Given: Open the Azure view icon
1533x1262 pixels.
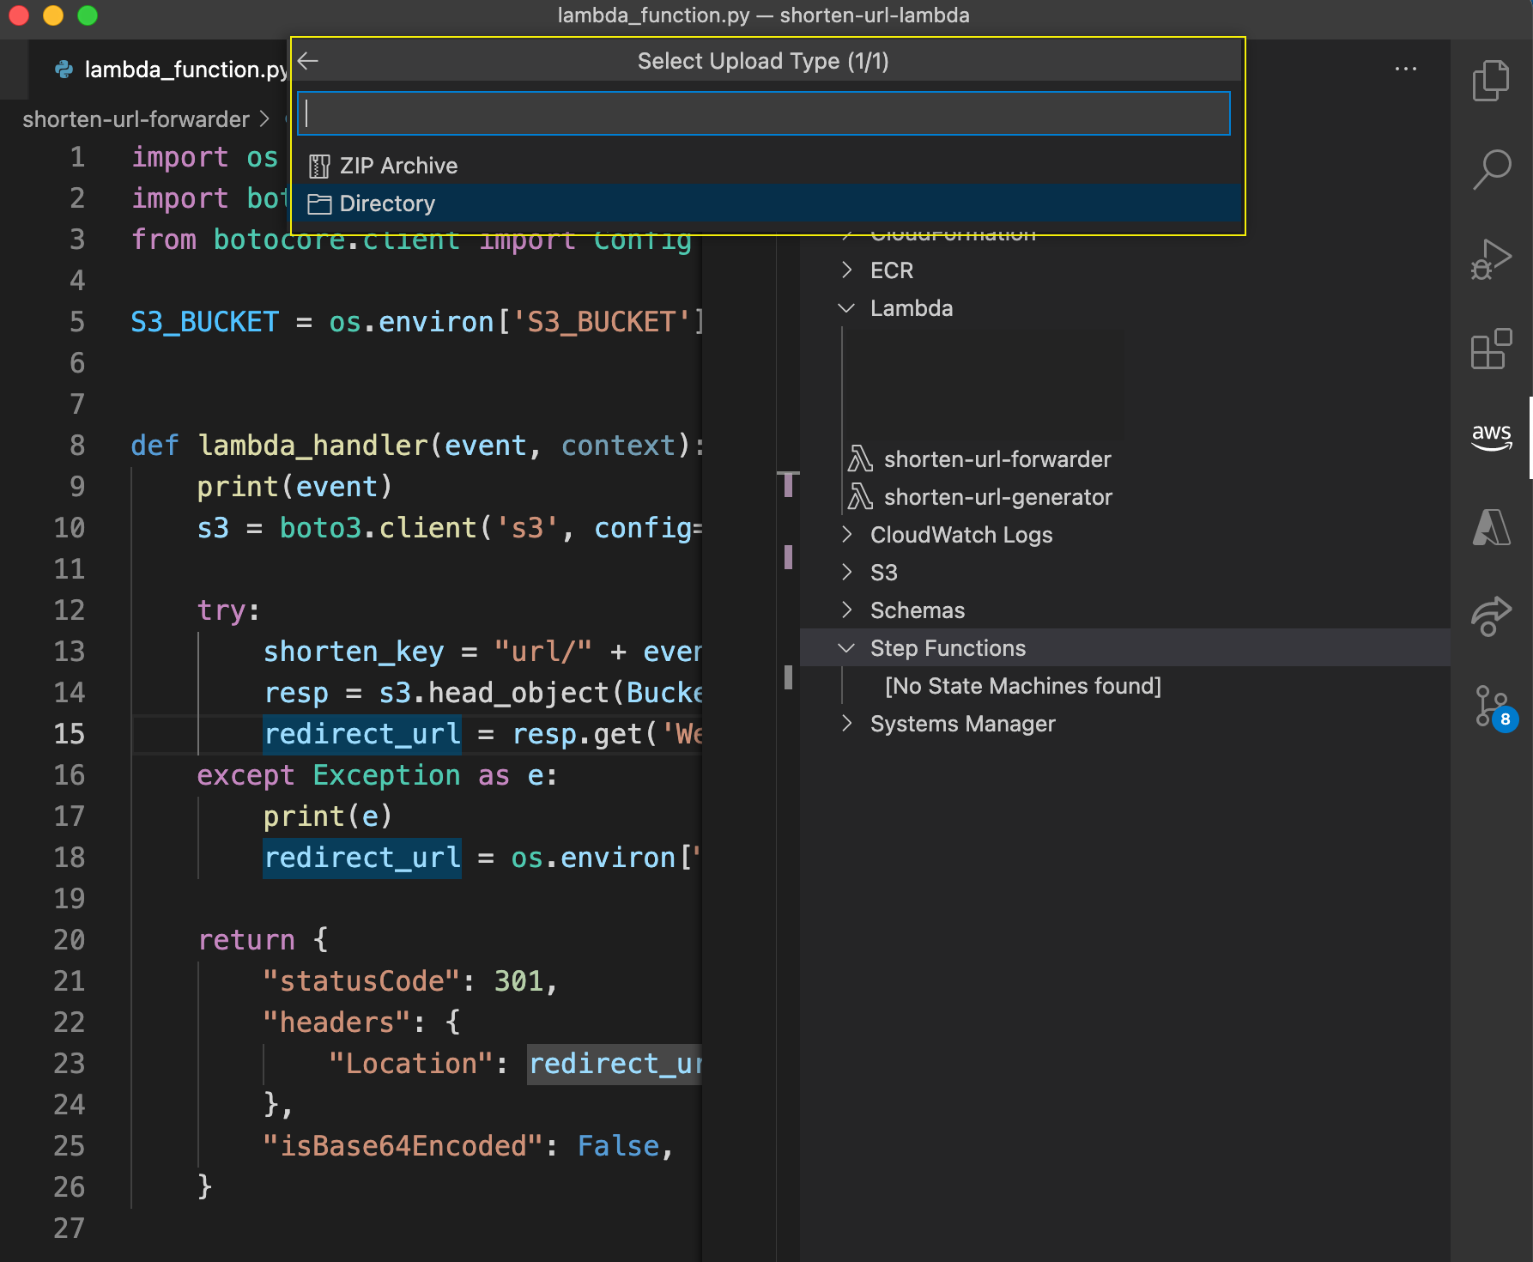Looking at the screenshot, I should coord(1491,526).
